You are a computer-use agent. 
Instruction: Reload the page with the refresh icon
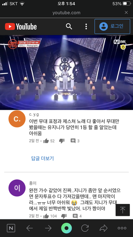click(85, 228)
